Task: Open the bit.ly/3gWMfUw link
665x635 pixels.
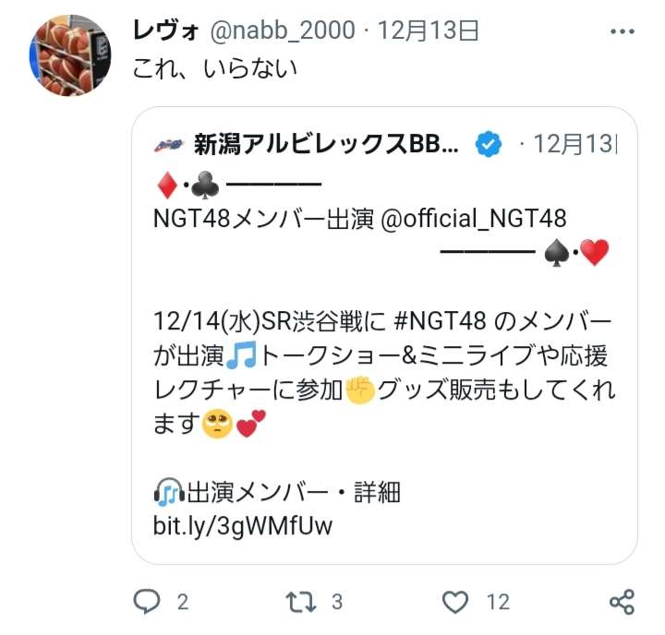Action: 243,526
